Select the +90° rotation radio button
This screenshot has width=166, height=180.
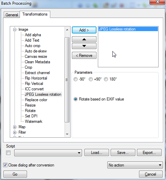pyautogui.click(x=91, y=79)
